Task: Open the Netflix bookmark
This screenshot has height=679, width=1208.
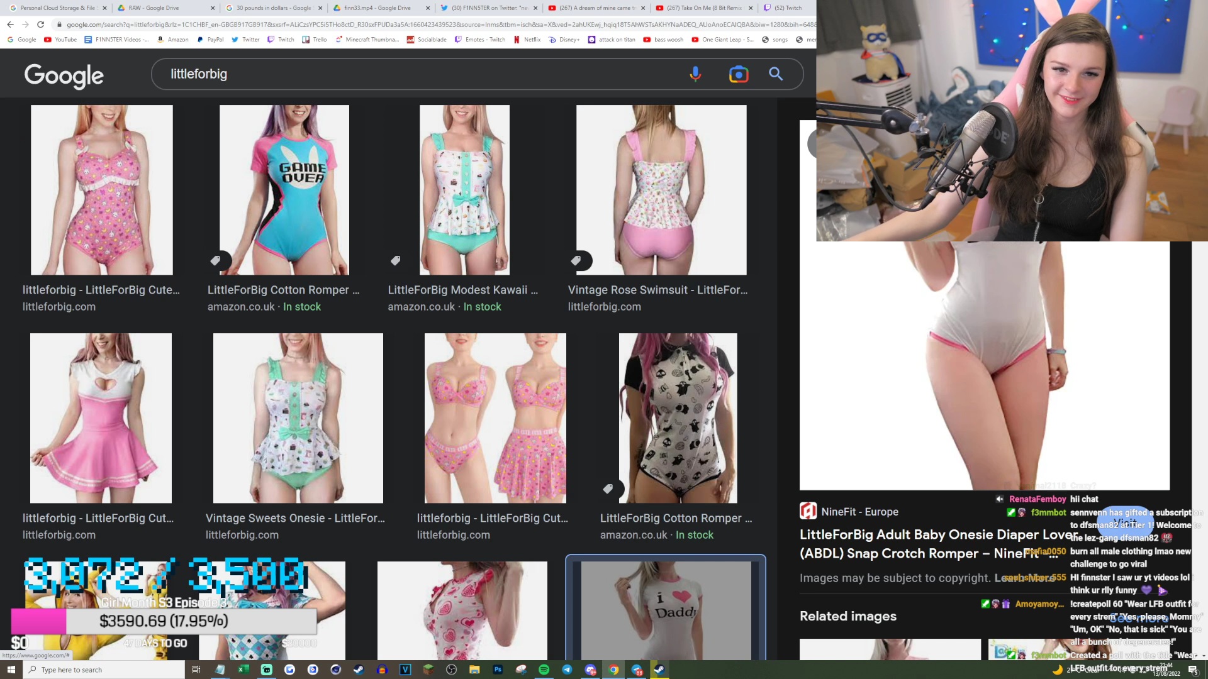Action: [527, 40]
